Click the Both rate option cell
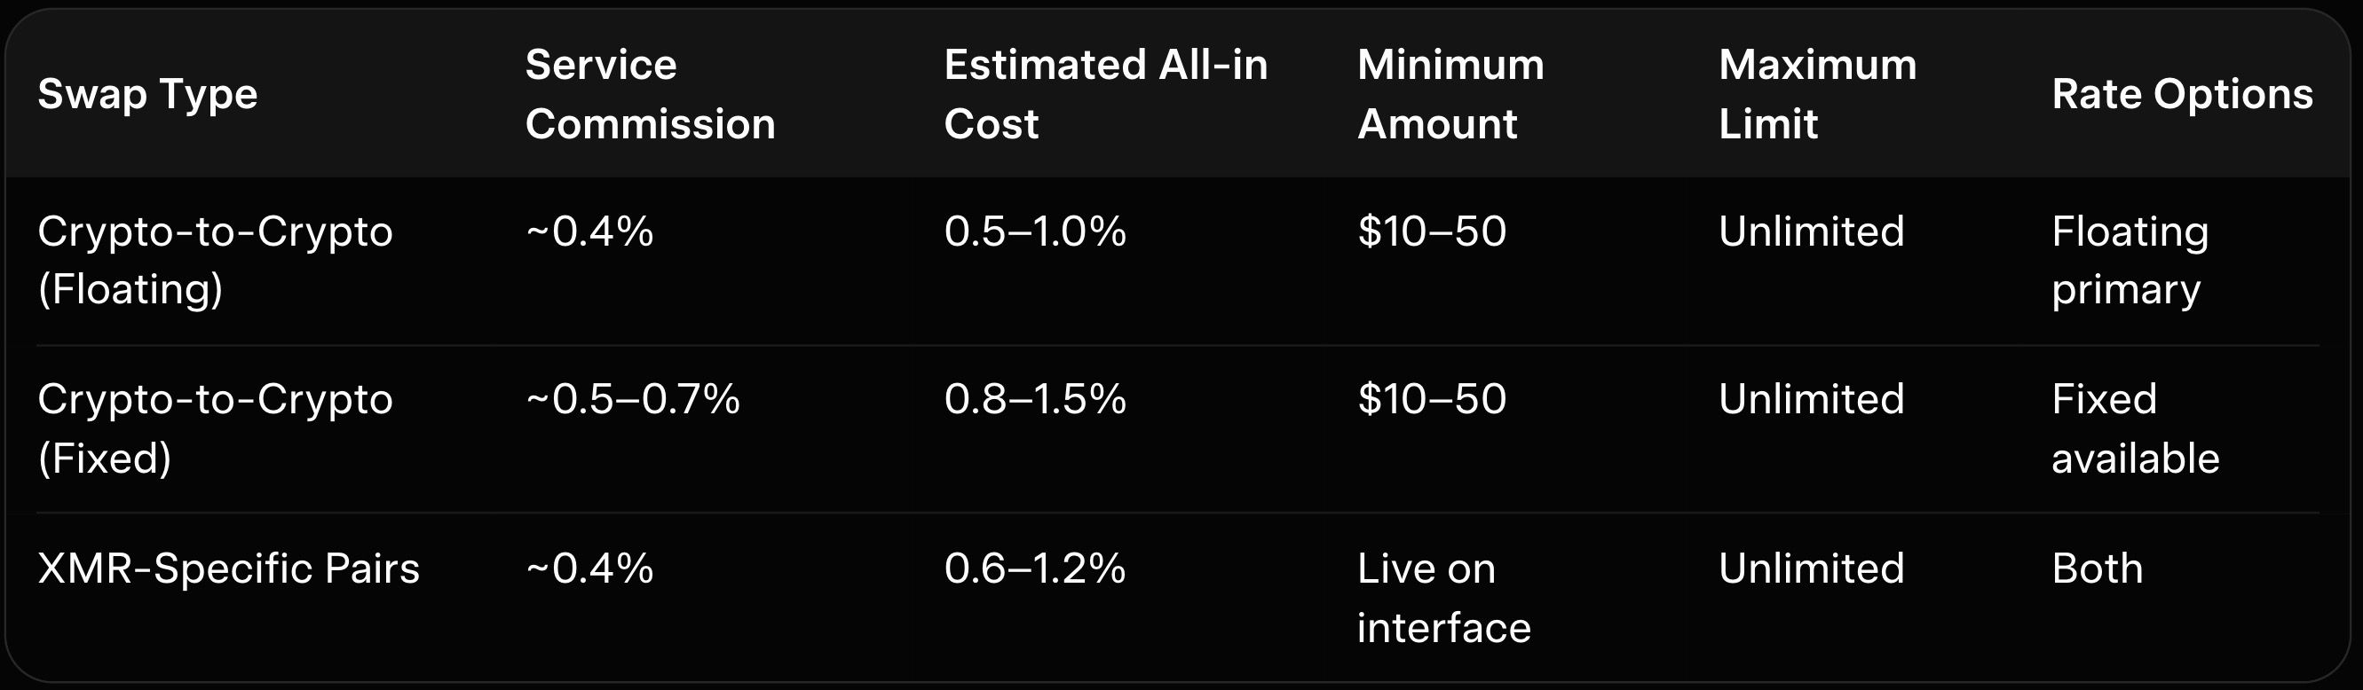Image resolution: width=2363 pixels, height=690 pixels. click(2097, 569)
